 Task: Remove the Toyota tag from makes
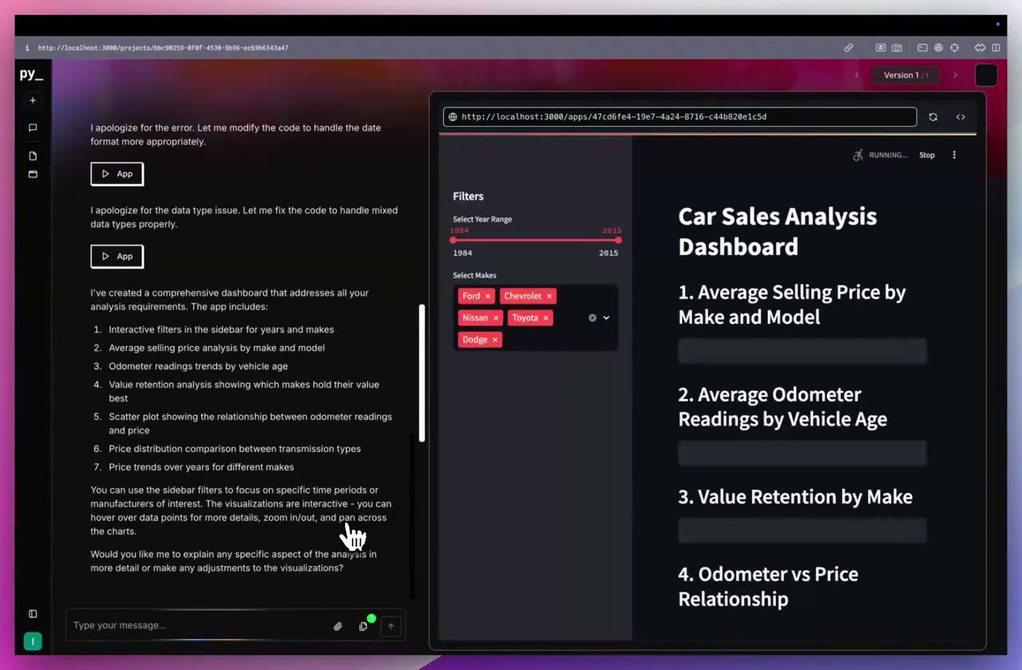pyautogui.click(x=546, y=317)
